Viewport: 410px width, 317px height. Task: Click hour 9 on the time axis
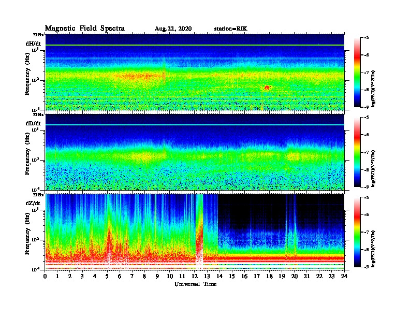157,276
